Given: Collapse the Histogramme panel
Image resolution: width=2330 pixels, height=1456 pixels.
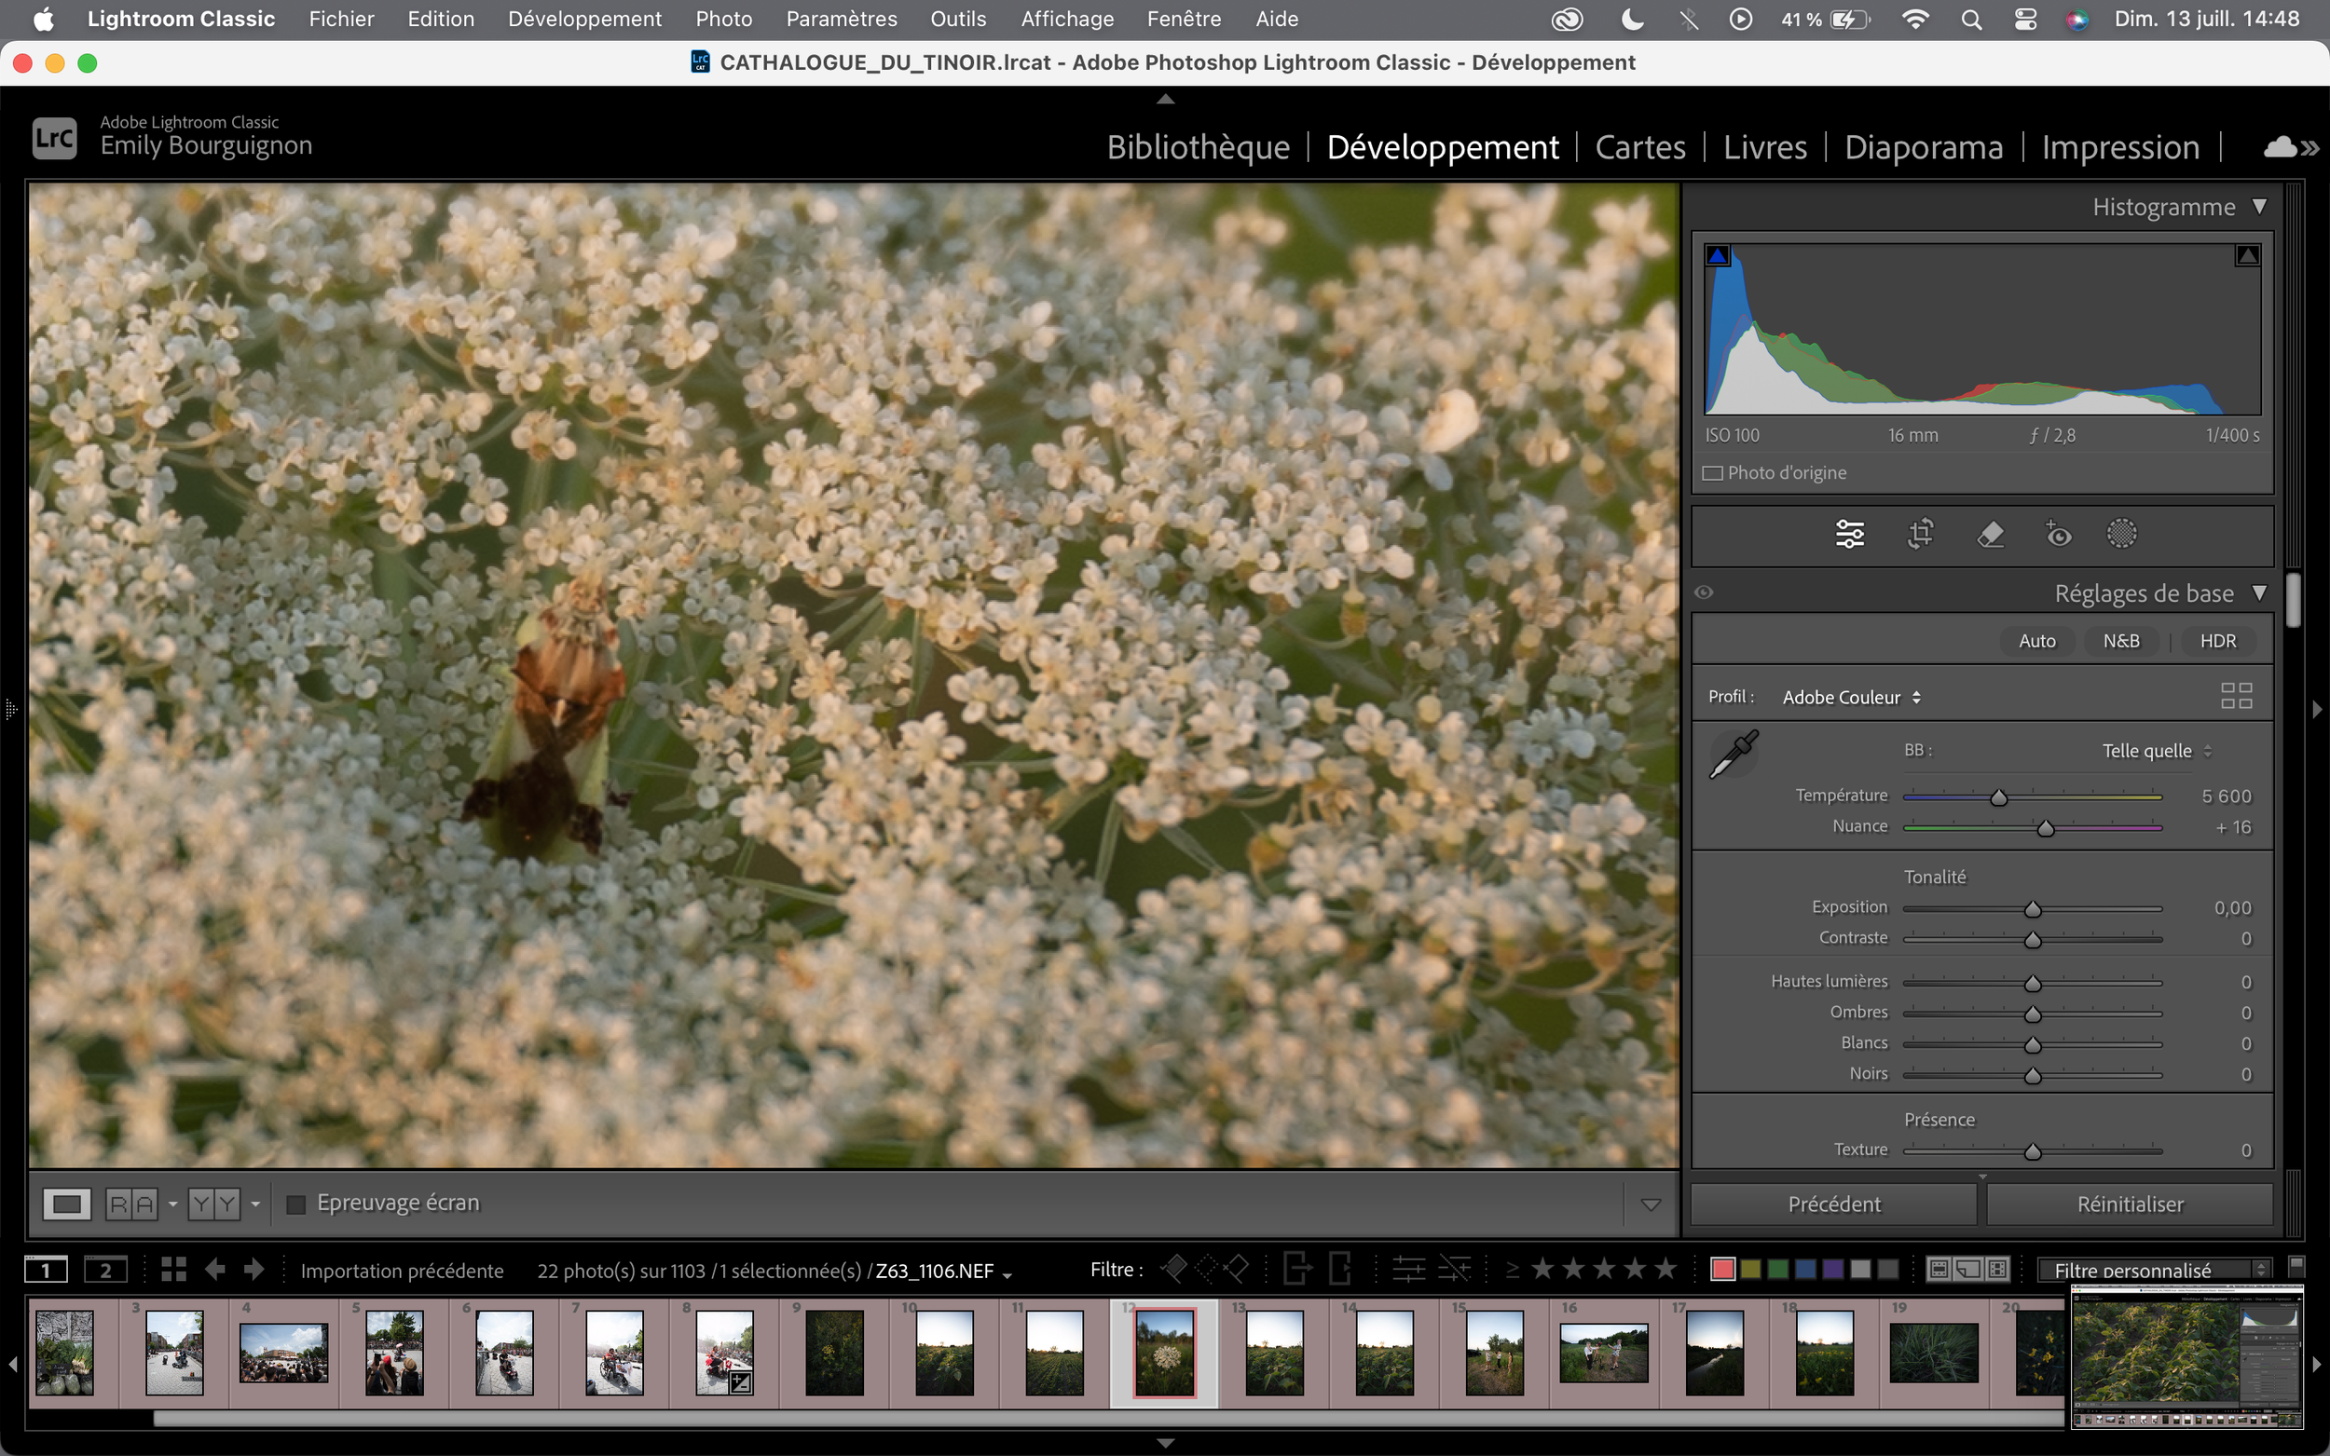Looking at the screenshot, I should tap(2259, 207).
